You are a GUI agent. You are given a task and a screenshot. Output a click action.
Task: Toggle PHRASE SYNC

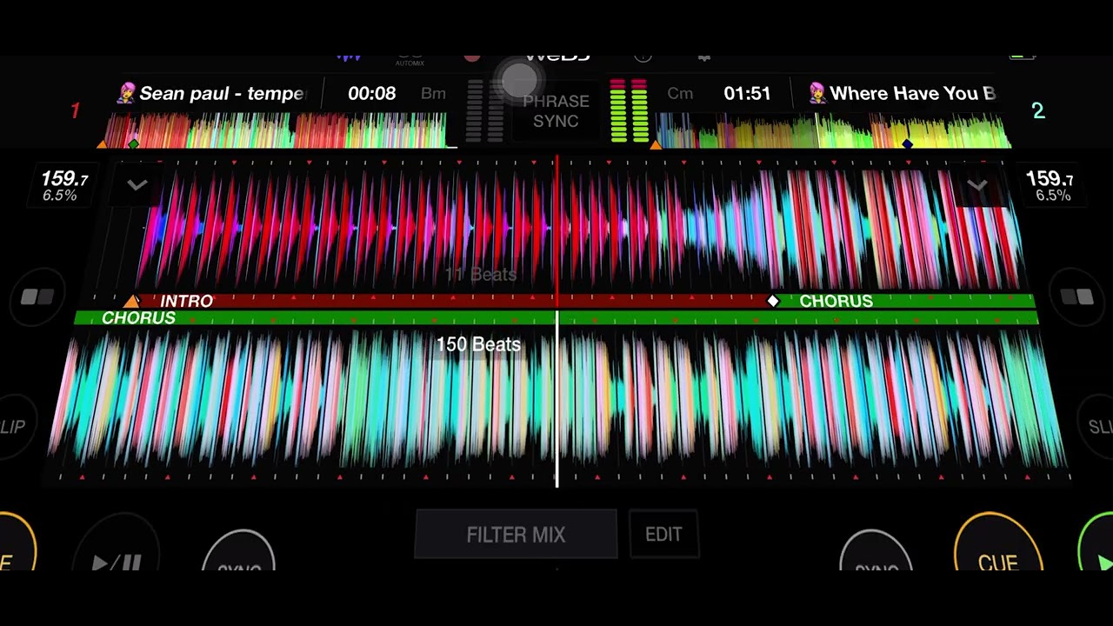click(x=556, y=111)
